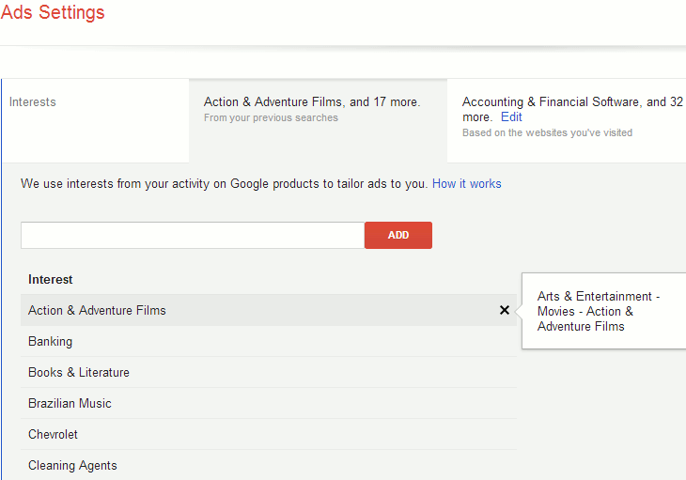Select the Cleaning Agents interest row
Screen dimensions: 686x480
tap(269, 465)
